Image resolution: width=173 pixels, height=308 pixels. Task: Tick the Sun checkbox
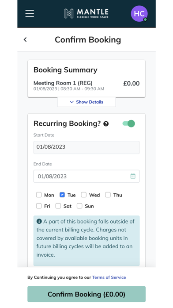point(79,206)
